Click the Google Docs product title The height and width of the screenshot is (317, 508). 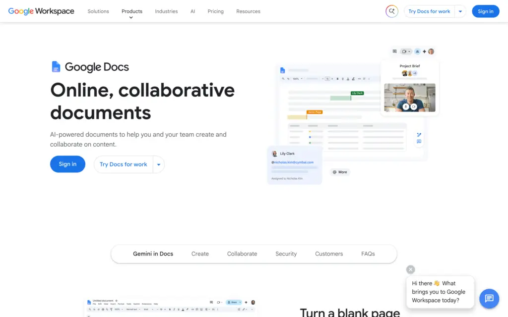pyautogui.click(x=97, y=67)
